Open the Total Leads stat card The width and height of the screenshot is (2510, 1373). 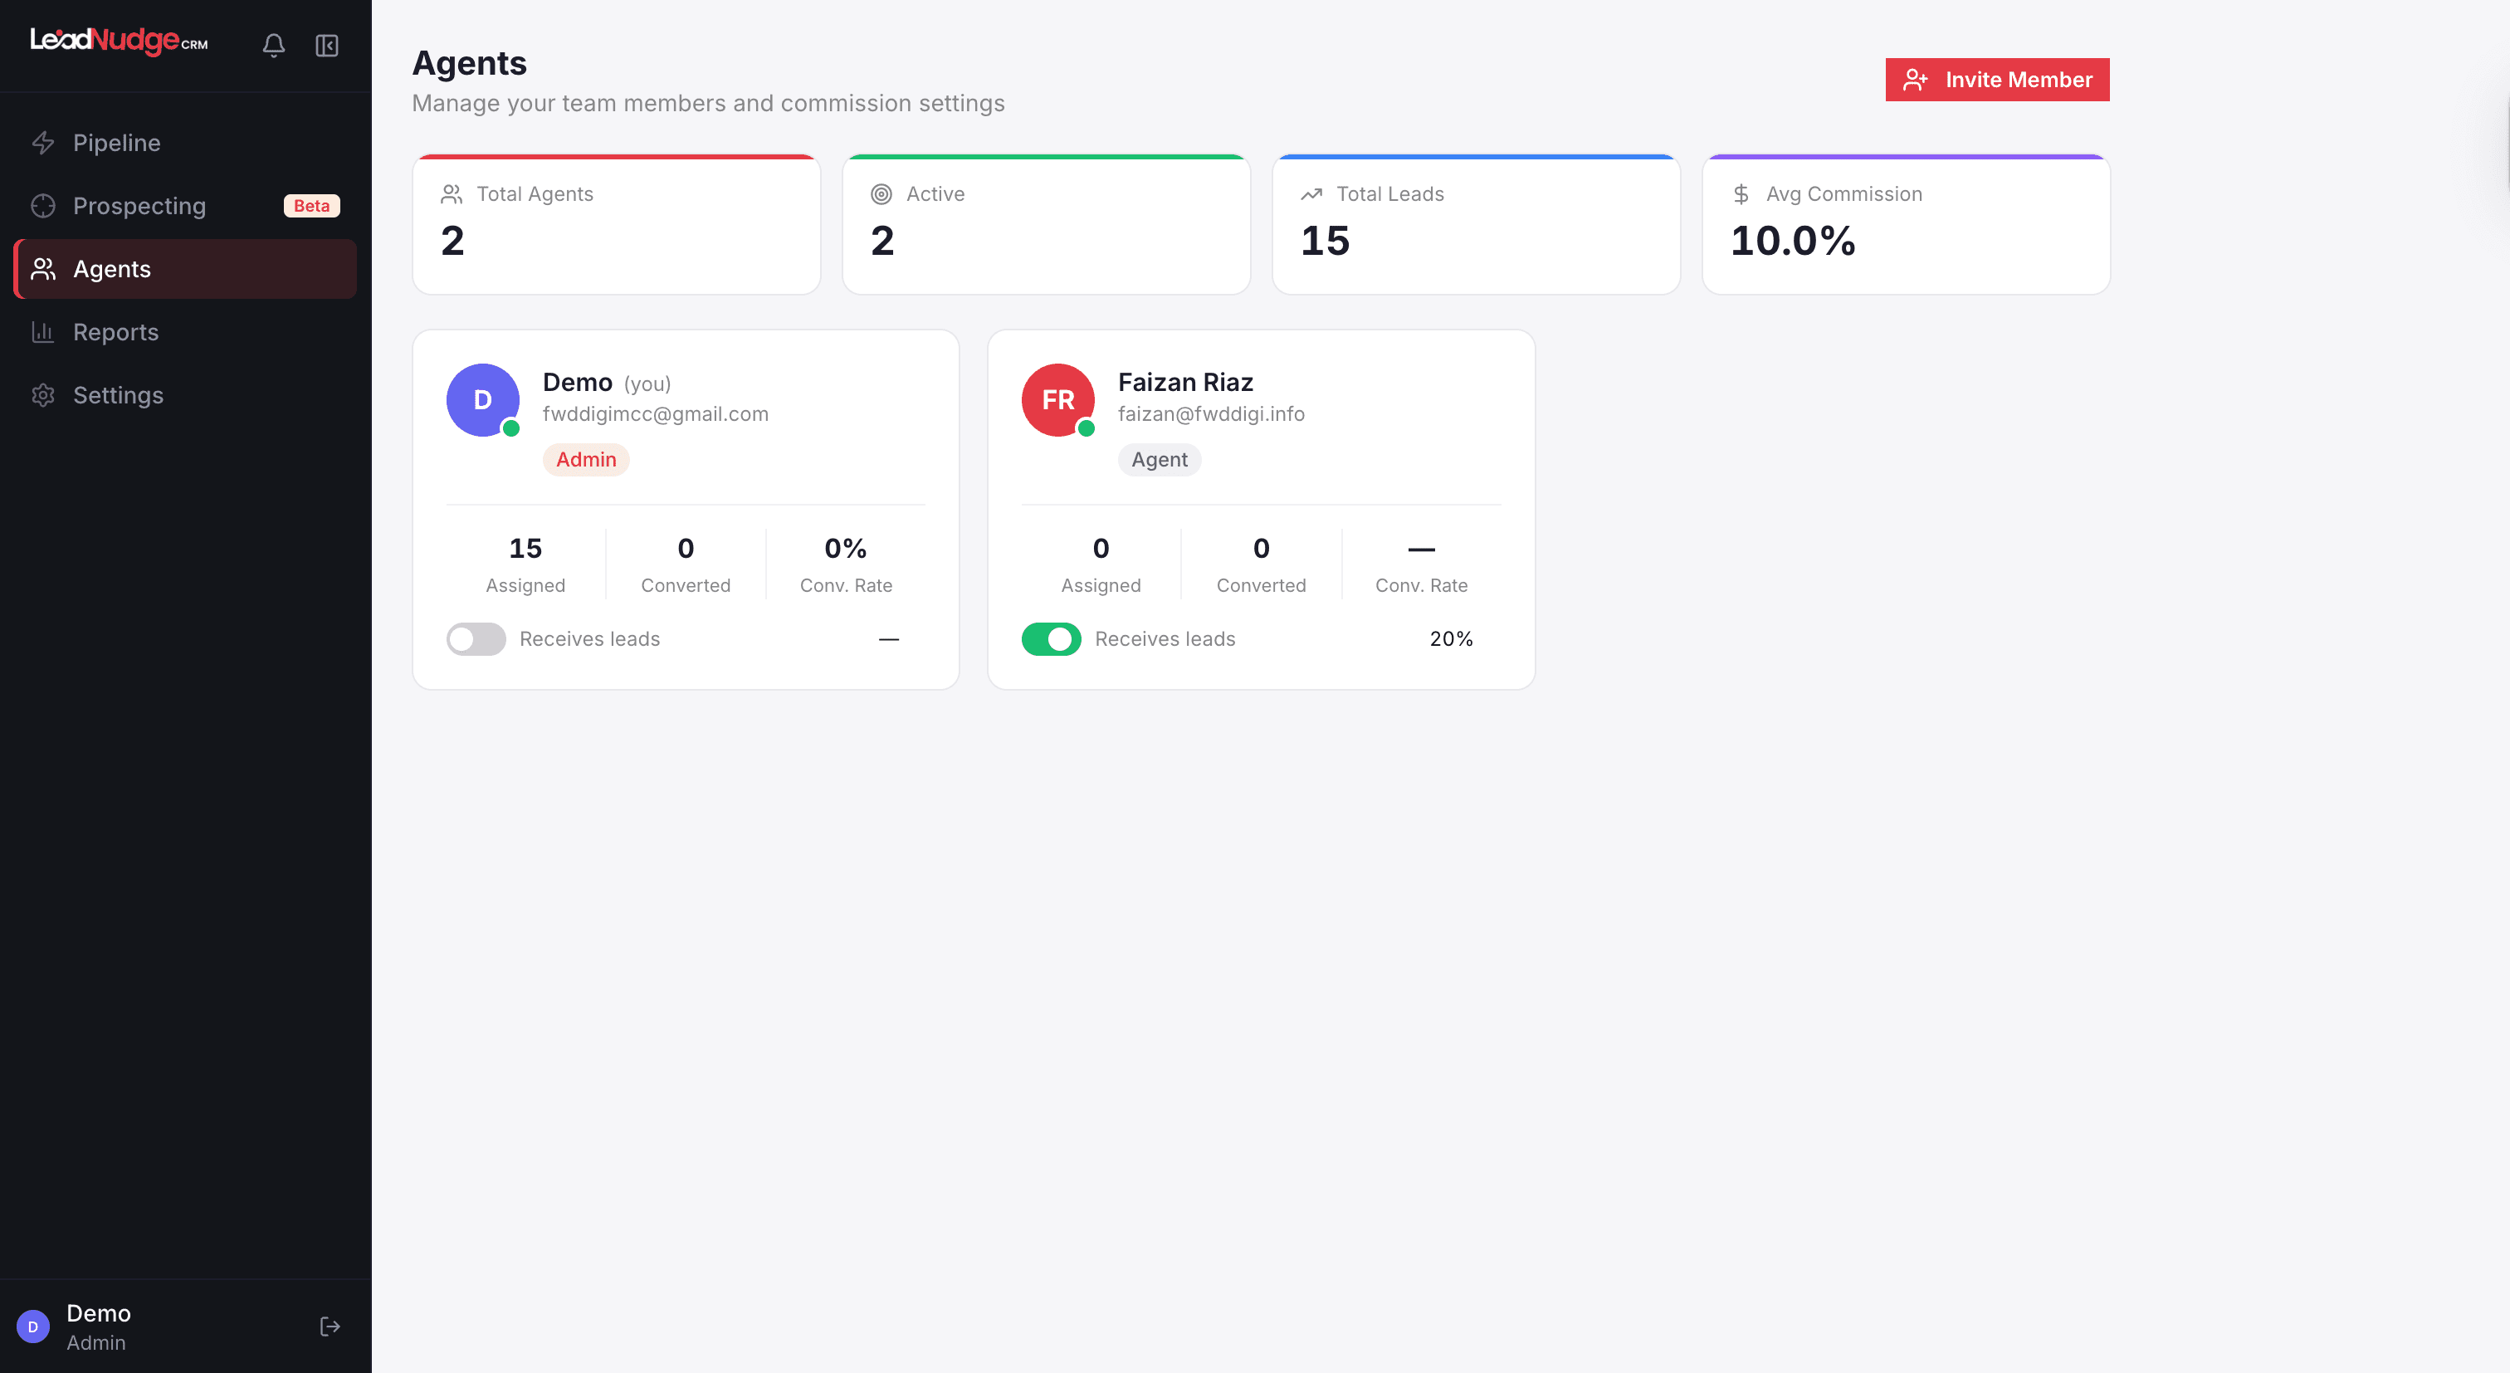point(1476,224)
